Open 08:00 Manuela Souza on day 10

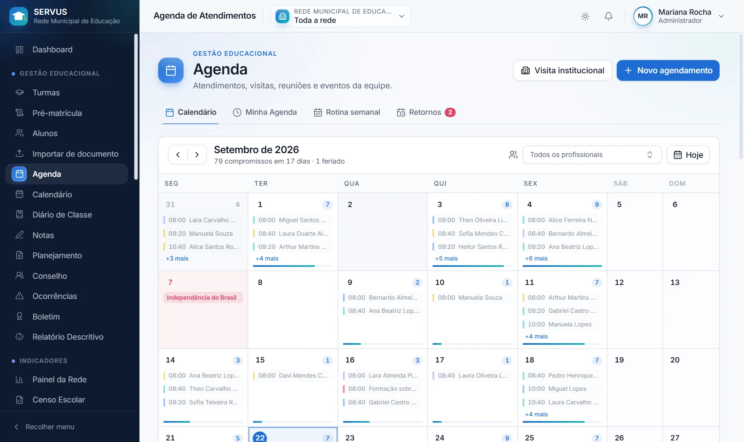point(472,298)
